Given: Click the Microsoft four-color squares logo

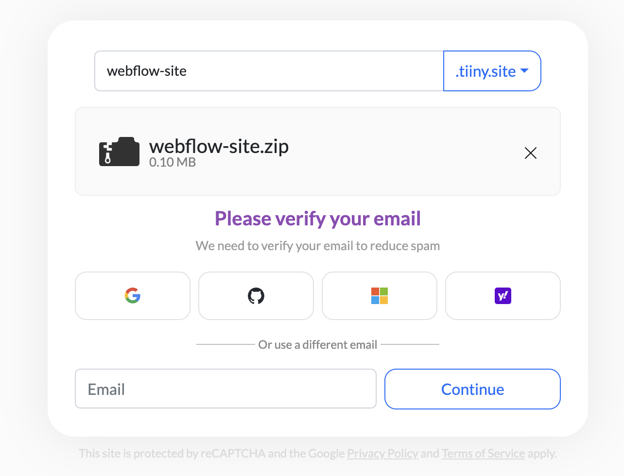Looking at the screenshot, I should coord(379,296).
